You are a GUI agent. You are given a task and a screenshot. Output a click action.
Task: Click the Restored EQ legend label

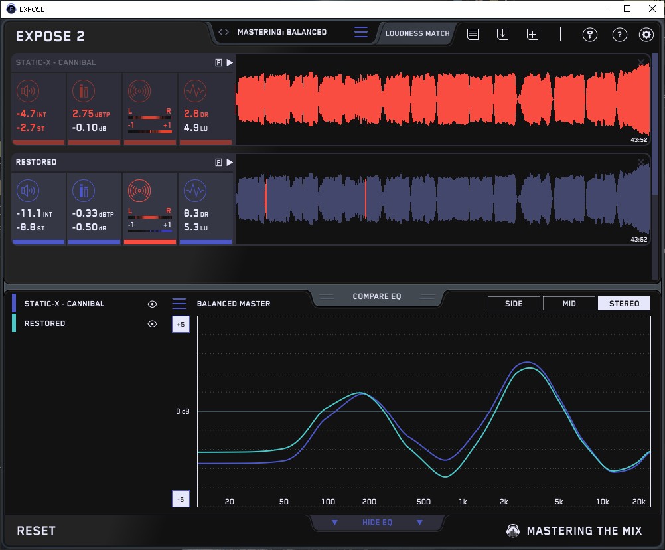pos(44,323)
